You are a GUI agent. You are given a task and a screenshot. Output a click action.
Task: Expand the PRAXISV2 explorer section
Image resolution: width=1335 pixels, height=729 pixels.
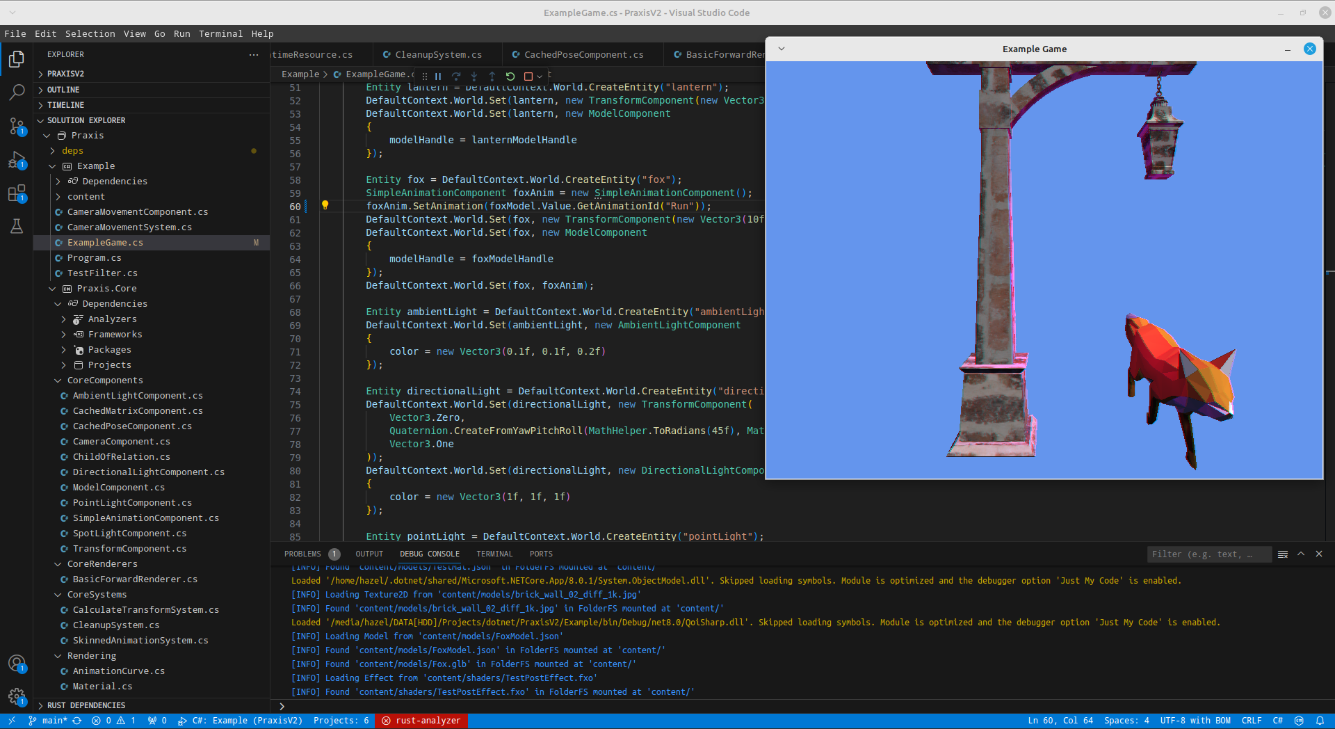point(65,74)
